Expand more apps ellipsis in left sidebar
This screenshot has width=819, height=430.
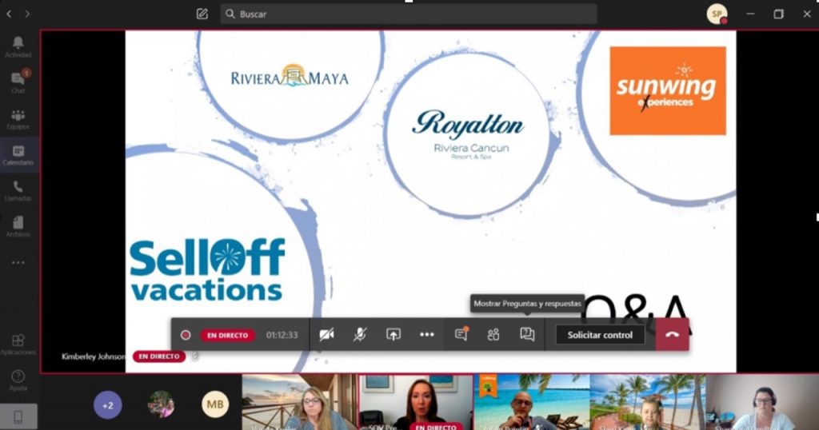tap(18, 262)
